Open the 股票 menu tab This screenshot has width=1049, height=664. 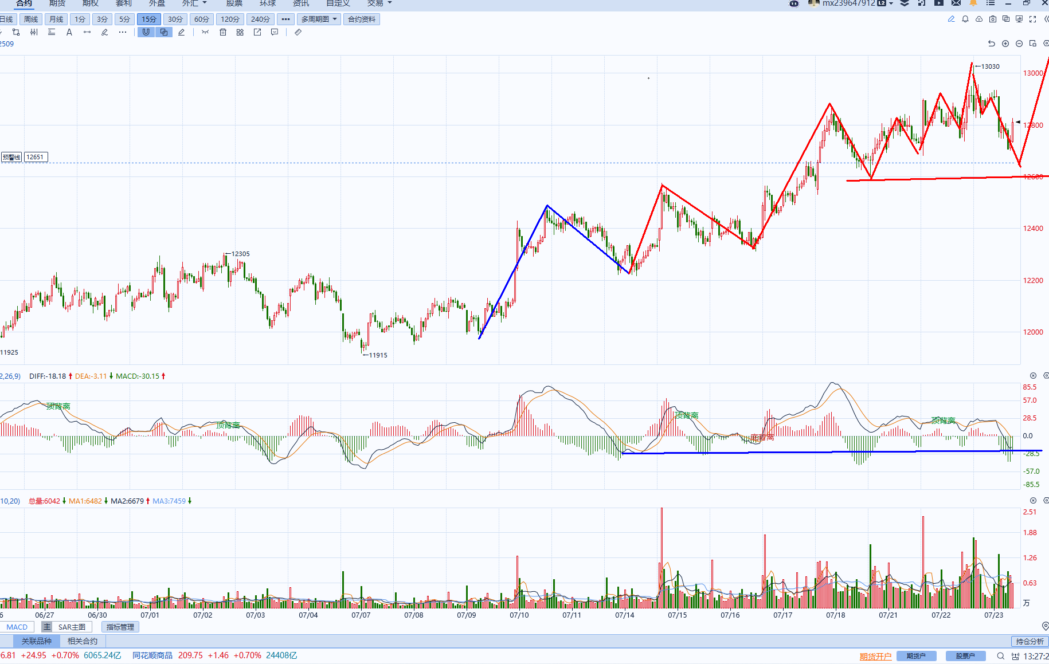pyautogui.click(x=234, y=3)
